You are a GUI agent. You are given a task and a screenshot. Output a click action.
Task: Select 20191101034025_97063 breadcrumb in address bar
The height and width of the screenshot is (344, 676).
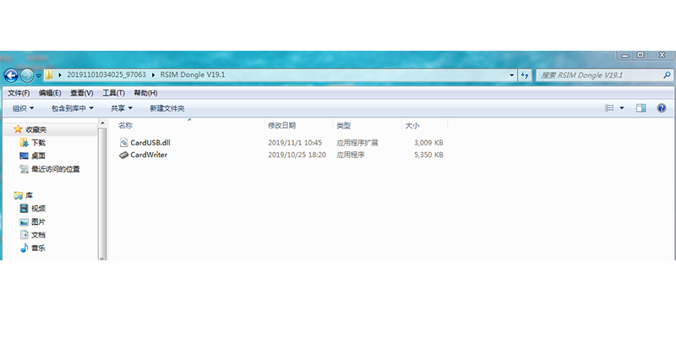pyautogui.click(x=106, y=74)
